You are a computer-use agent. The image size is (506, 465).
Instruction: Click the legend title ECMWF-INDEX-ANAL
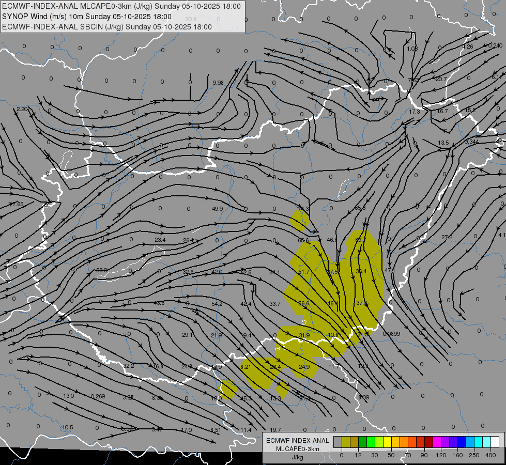click(x=298, y=441)
